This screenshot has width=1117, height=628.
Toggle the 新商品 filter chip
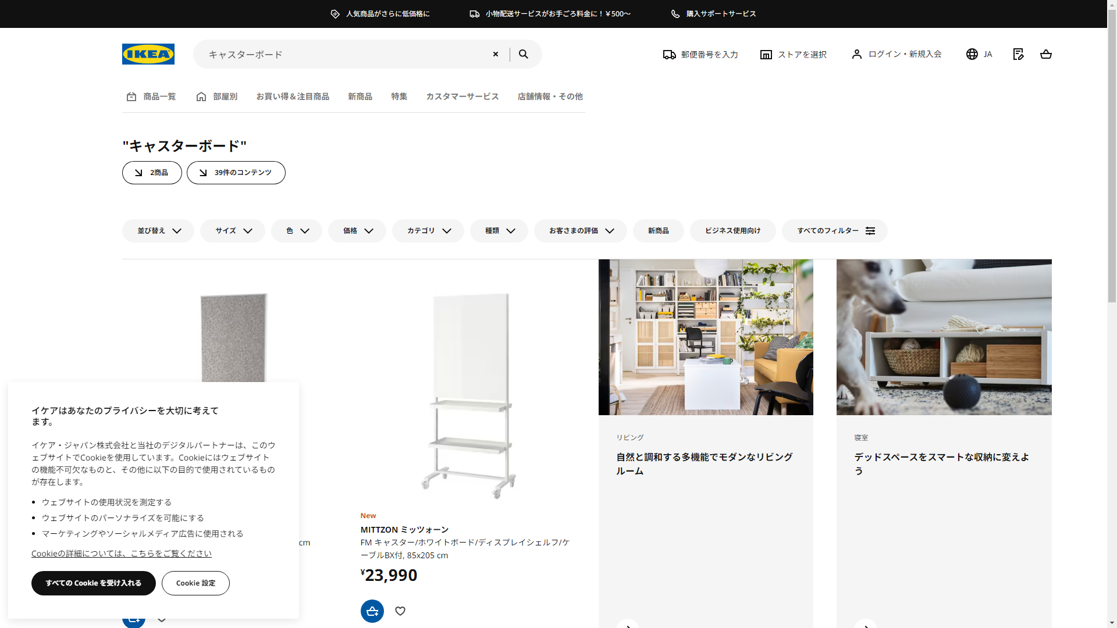tap(658, 231)
